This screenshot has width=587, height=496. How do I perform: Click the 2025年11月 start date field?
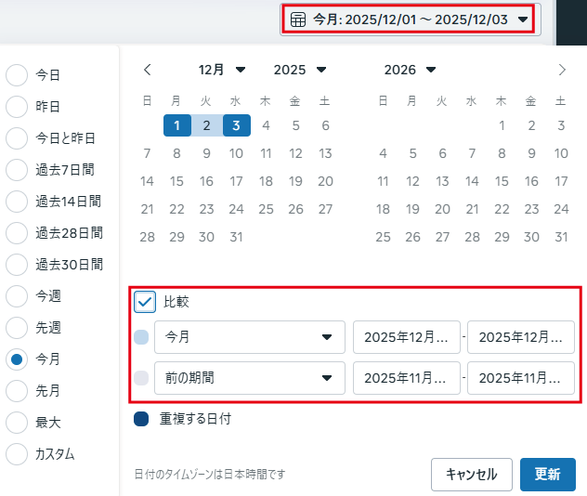tap(406, 378)
